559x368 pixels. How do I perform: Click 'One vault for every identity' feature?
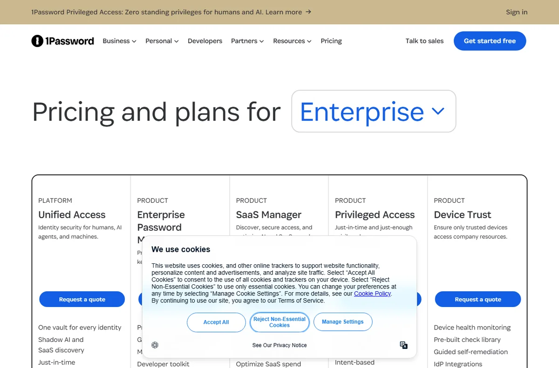click(80, 328)
